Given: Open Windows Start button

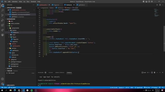Looking at the screenshot, I should point(2,90).
